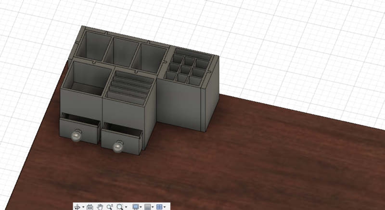Click the Grid and Snaps icon
This screenshot has width=385, height=210.
(x=147, y=207)
